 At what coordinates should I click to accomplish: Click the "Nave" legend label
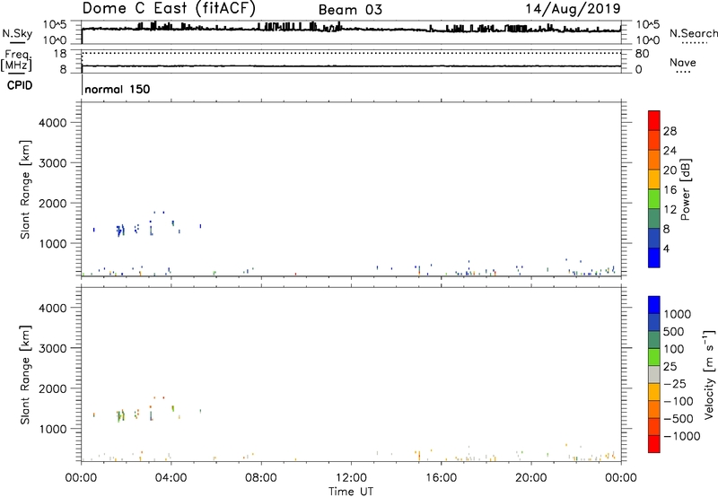coord(683,62)
